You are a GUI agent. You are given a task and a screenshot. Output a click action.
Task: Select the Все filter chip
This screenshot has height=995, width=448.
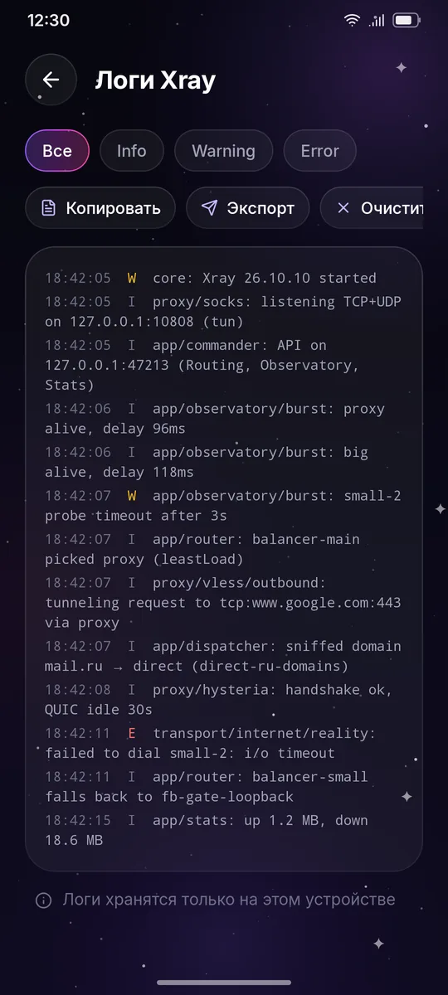[x=57, y=151]
